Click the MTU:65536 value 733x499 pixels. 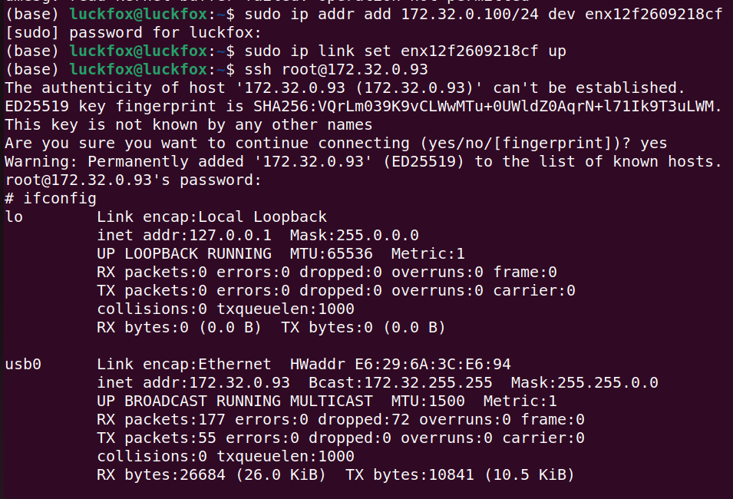(x=332, y=253)
